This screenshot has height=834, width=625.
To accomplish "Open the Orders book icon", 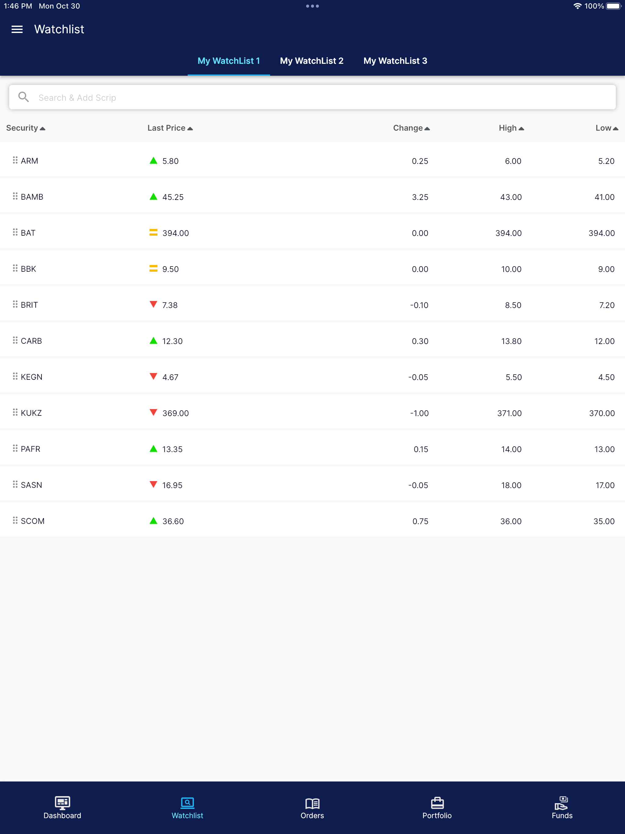I will [x=312, y=803].
